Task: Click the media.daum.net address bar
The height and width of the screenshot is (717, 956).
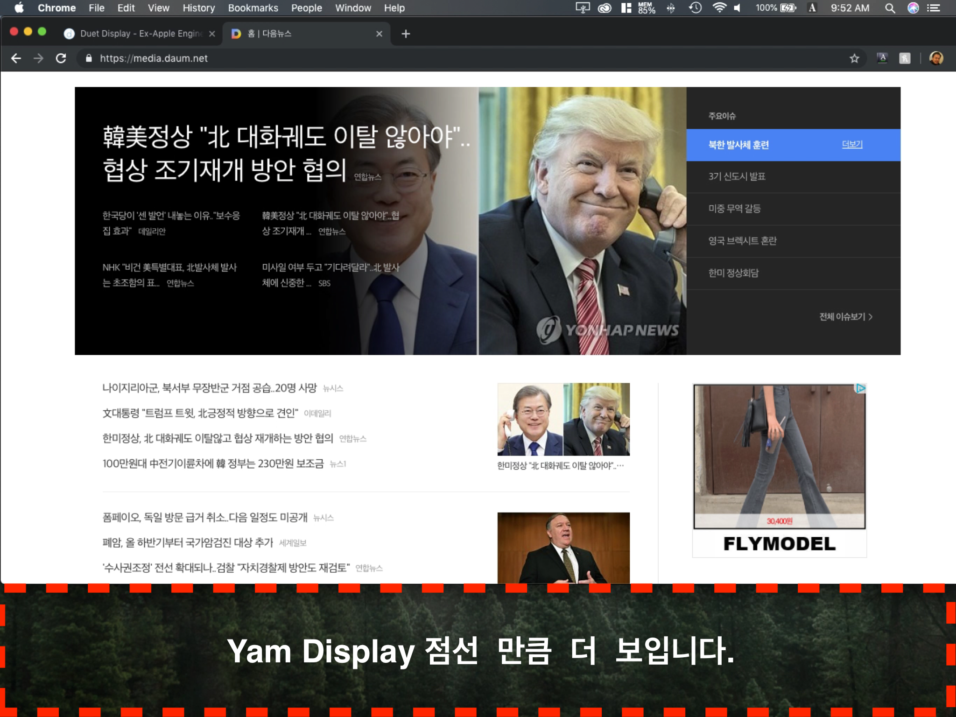Action: pos(154,58)
